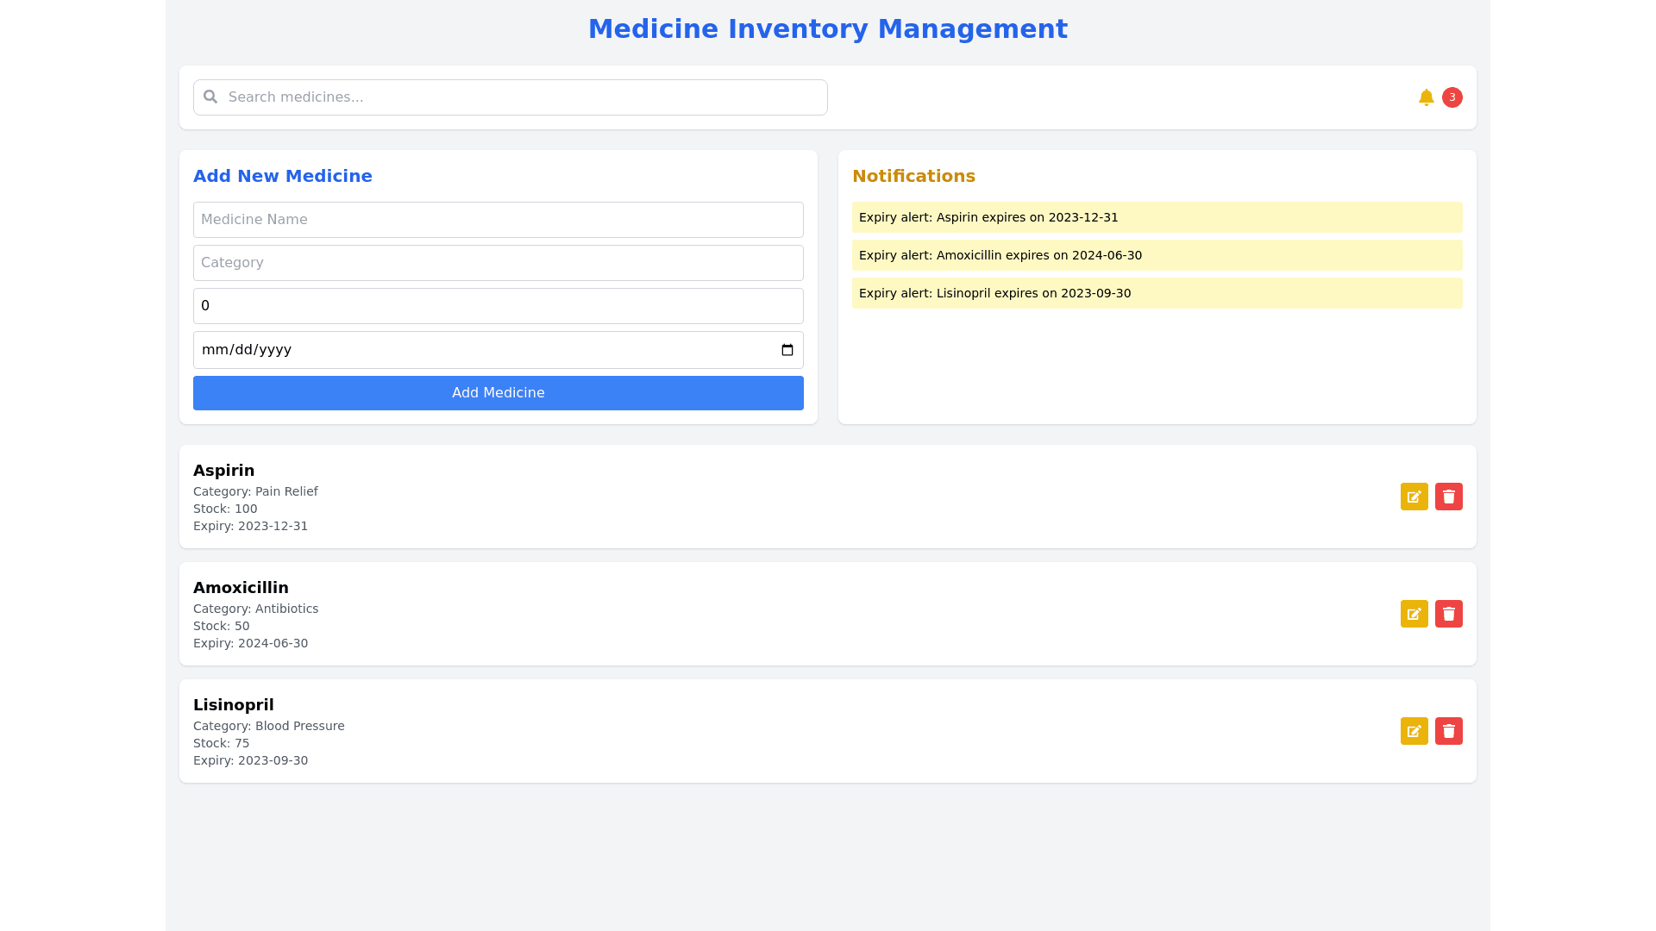Click the Add Medicine button
The image size is (1656, 931).
[498, 393]
